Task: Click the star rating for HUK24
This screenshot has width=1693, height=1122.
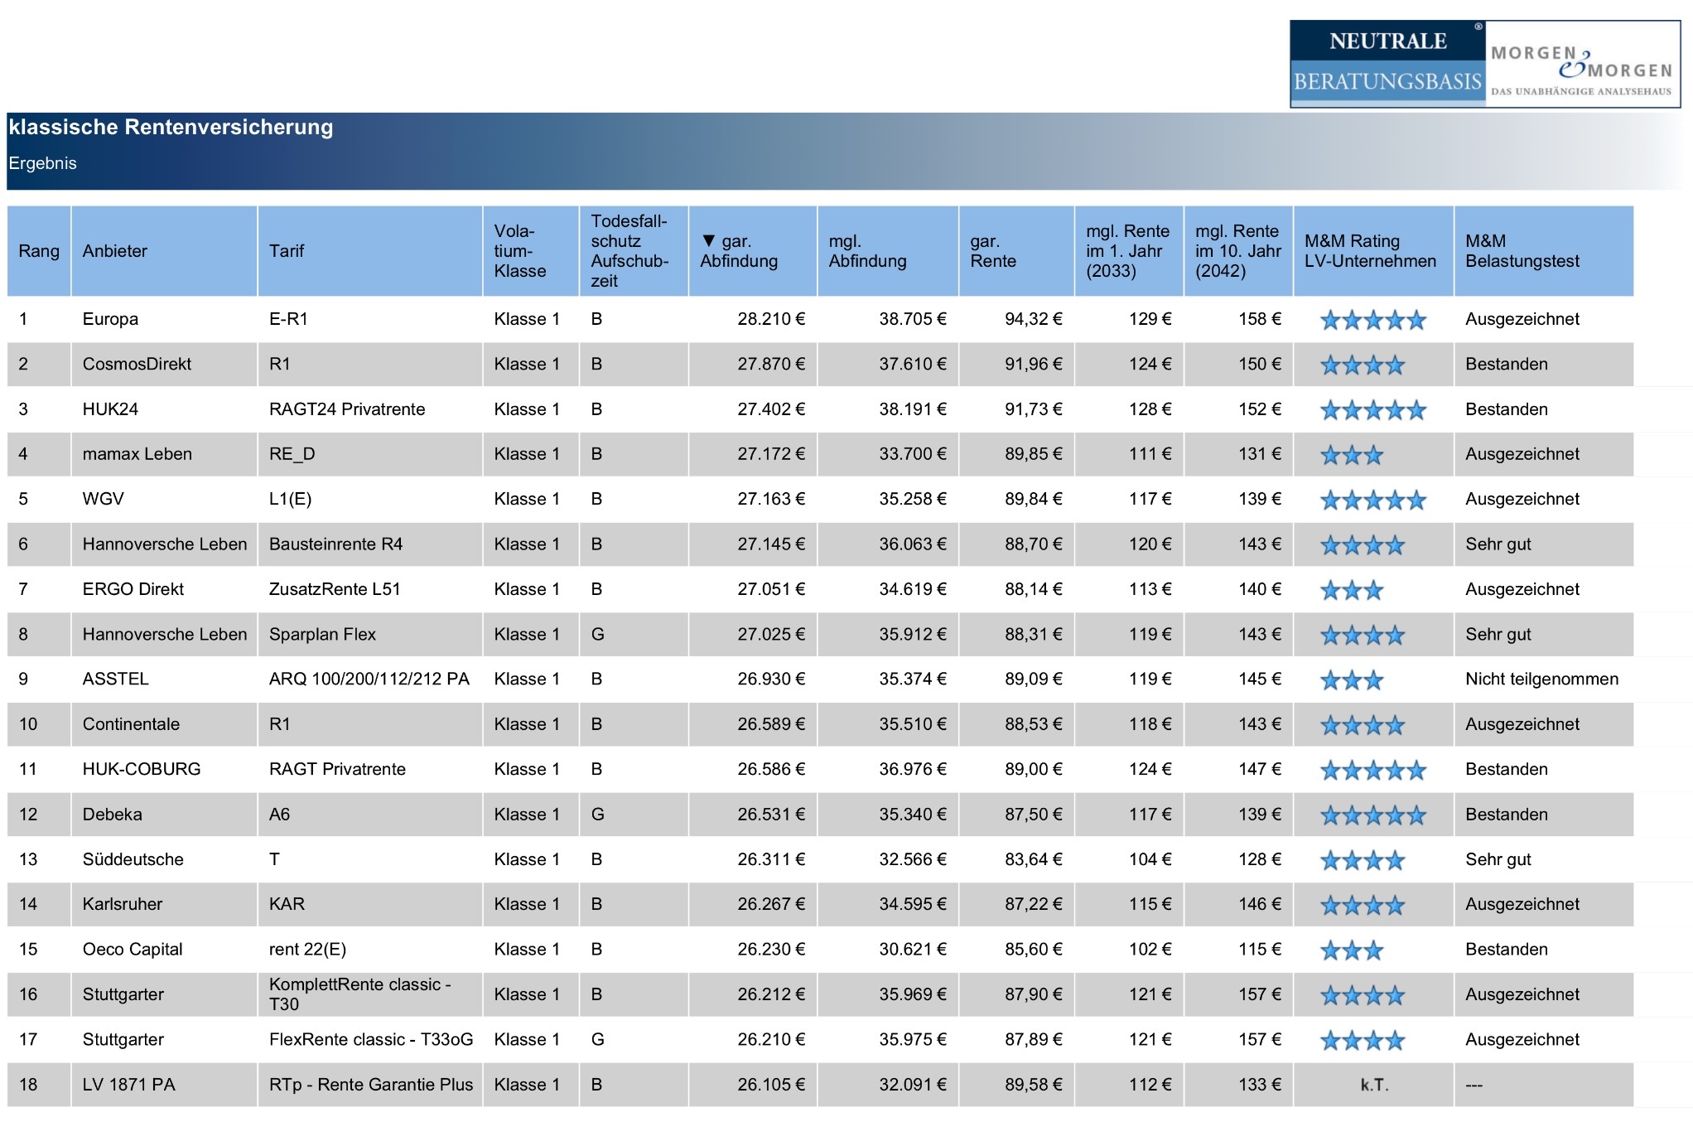Action: click(x=1373, y=409)
